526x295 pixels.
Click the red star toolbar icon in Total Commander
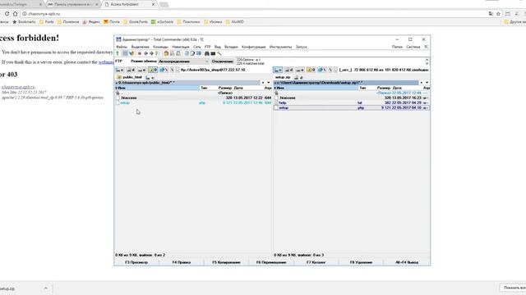[140, 53]
